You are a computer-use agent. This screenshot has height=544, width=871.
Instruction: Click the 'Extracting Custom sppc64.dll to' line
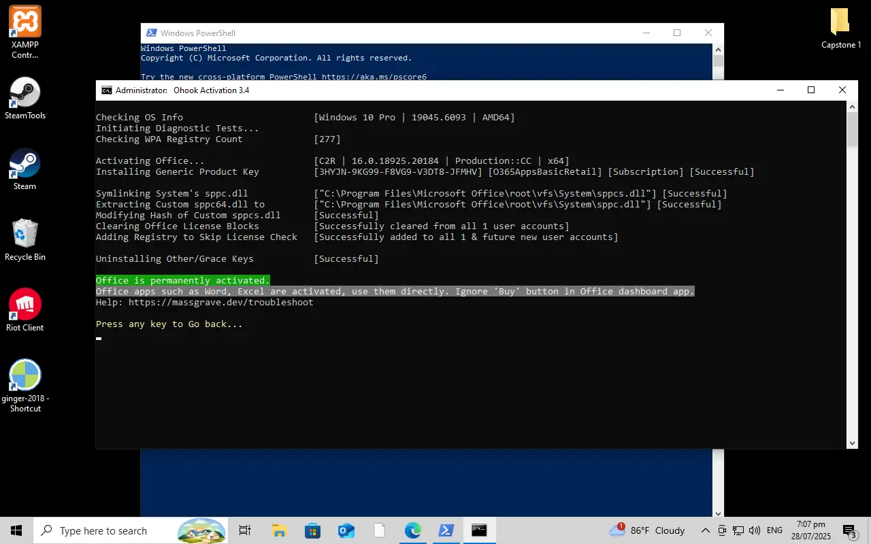pyautogui.click(x=180, y=204)
